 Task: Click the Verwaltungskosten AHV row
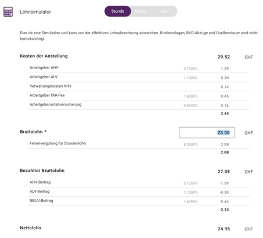pos(138,86)
